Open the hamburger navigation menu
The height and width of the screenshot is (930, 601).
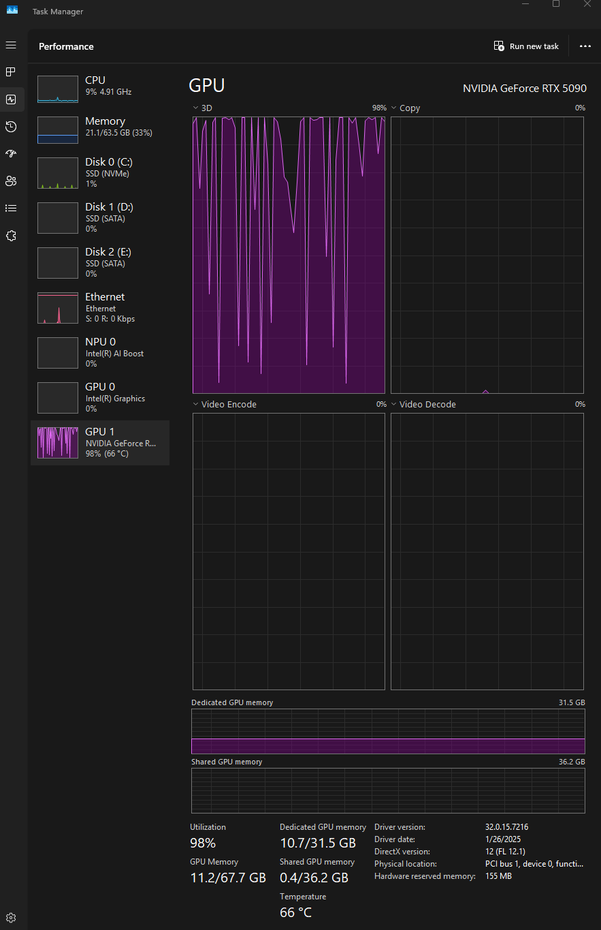click(x=11, y=45)
